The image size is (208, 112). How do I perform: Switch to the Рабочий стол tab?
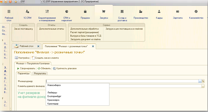click(x=26, y=46)
